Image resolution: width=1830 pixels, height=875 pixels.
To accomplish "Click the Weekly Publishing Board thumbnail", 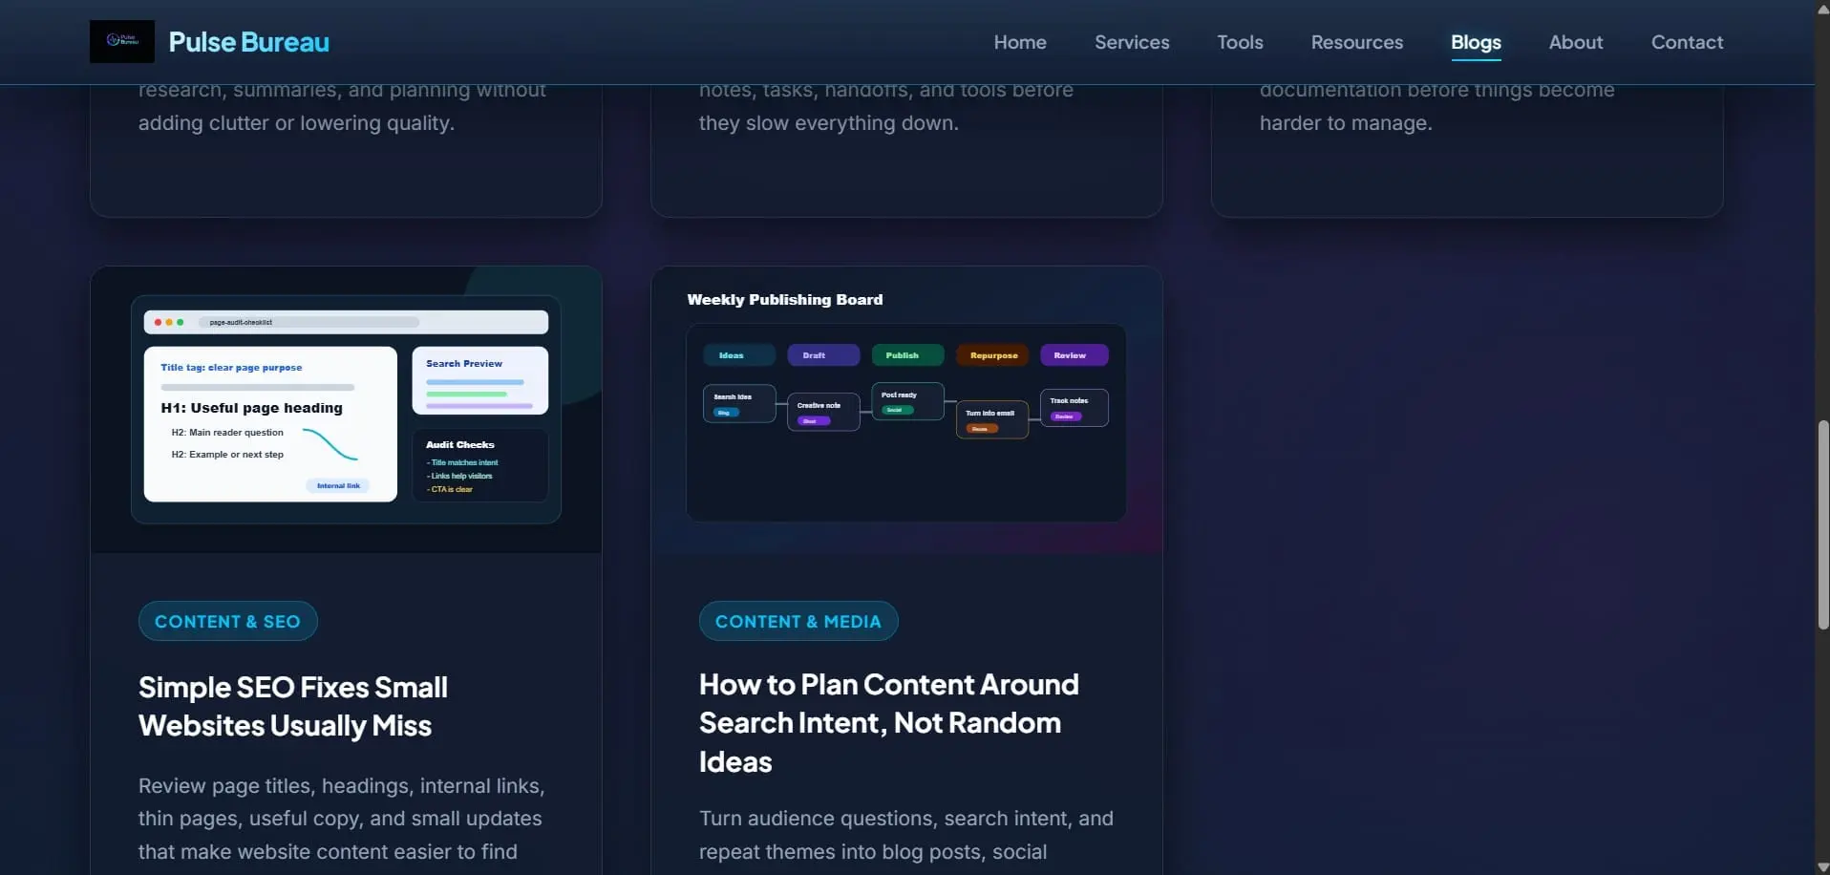I will 906,410.
